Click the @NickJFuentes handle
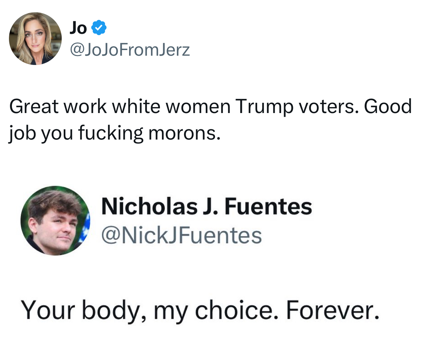The image size is (426, 357). (x=181, y=235)
